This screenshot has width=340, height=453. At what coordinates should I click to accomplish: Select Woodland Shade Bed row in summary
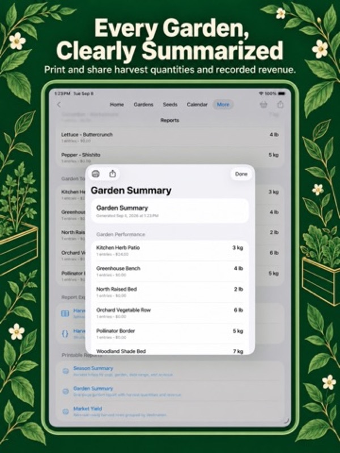169,350
